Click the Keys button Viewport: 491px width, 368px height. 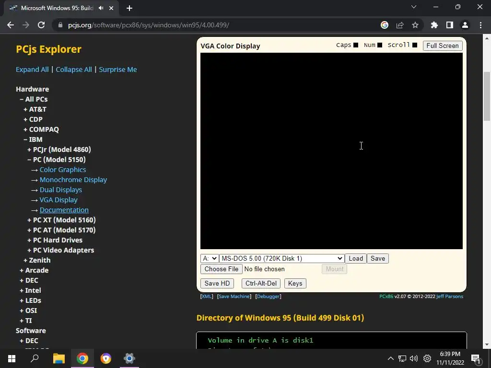[295, 284]
